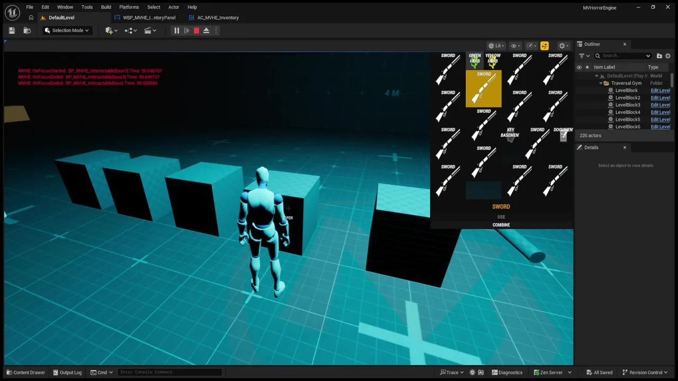This screenshot has width=678, height=381.
Task: Click the Diagnostics status bar icon
Action: (507, 373)
